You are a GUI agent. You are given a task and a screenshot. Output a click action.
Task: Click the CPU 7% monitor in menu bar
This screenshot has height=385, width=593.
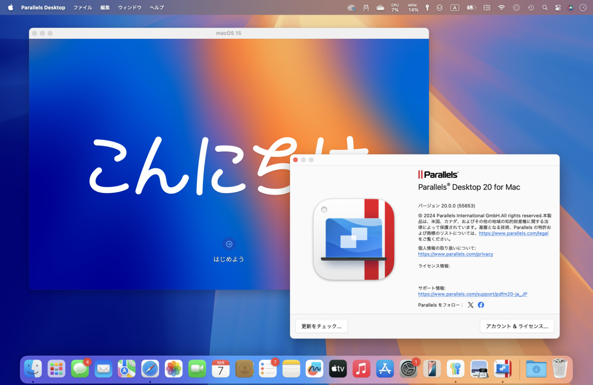(395, 7)
